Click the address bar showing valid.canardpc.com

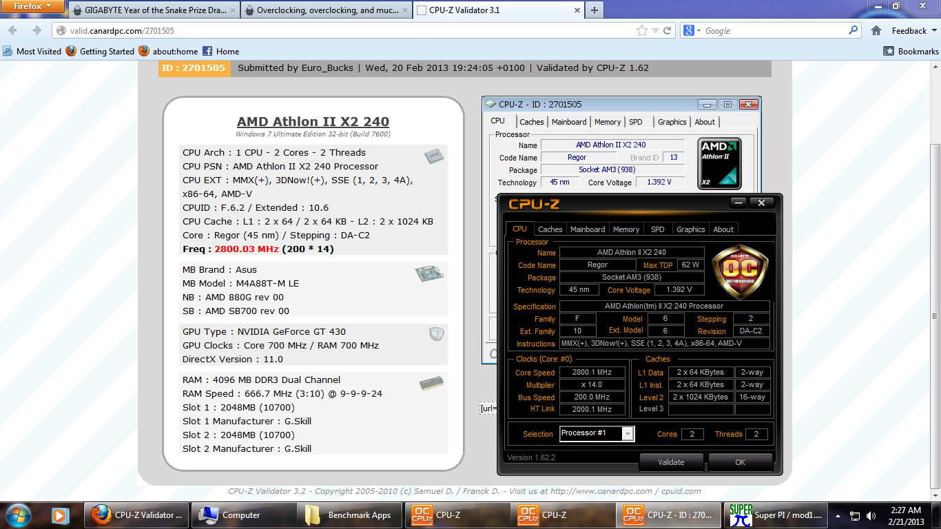coord(344,31)
